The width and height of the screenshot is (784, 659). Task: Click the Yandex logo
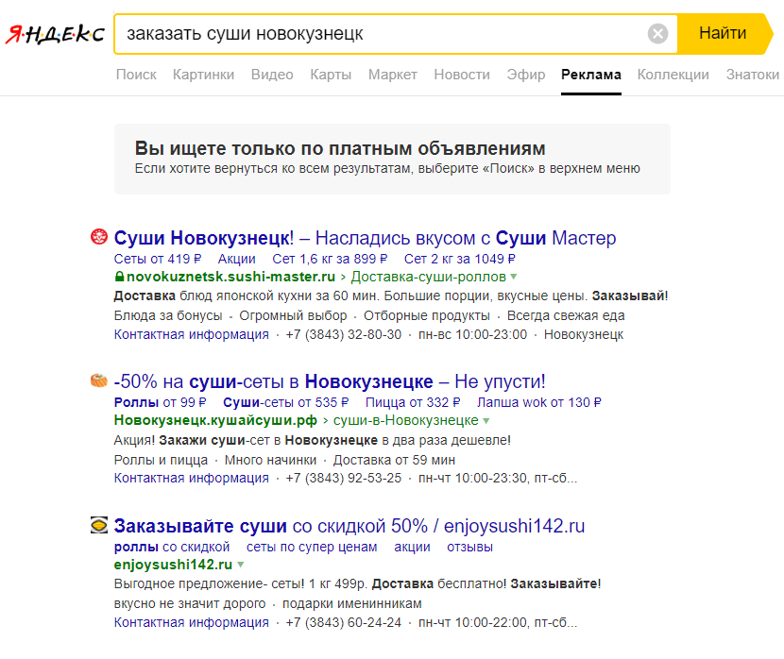click(x=55, y=34)
